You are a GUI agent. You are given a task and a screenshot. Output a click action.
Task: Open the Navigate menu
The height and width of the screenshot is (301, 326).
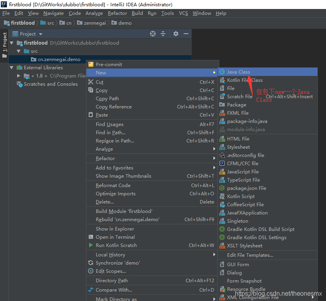click(54, 13)
